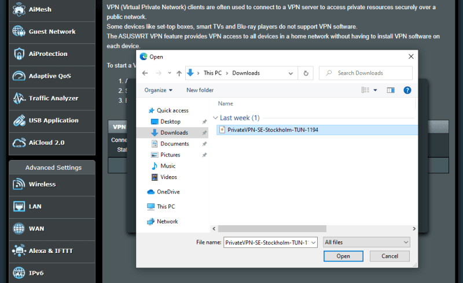The height and width of the screenshot is (283, 463).
Task: Open the Guest Network menu item
Action: pyautogui.click(x=52, y=32)
